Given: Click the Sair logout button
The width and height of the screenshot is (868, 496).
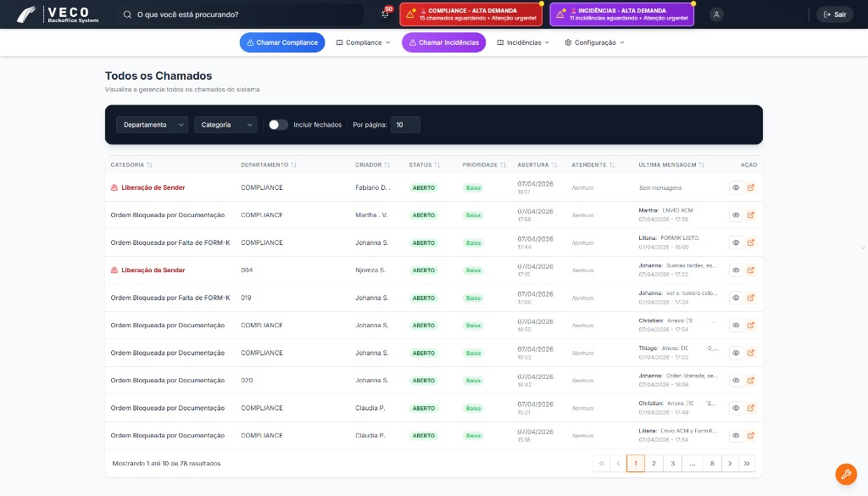Looking at the screenshot, I should pyautogui.click(x=834, y=14).
